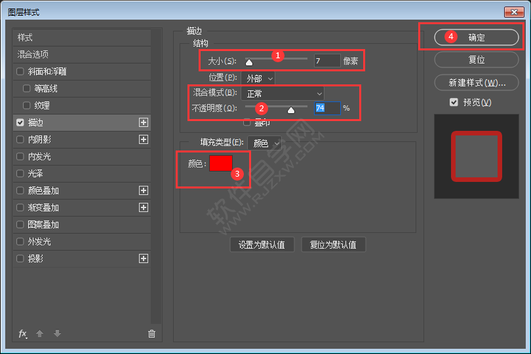531x354 pixels.
Task: Select the 外发光 row label
Action: pyautogui.click(x=39, y=241)
